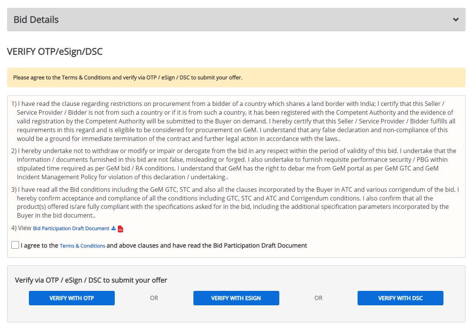Click the OR between eSign and DSC
475x330 pixels.
tap(318, 298)
